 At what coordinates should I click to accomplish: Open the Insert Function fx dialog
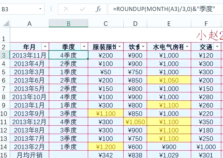click(98, 9)
